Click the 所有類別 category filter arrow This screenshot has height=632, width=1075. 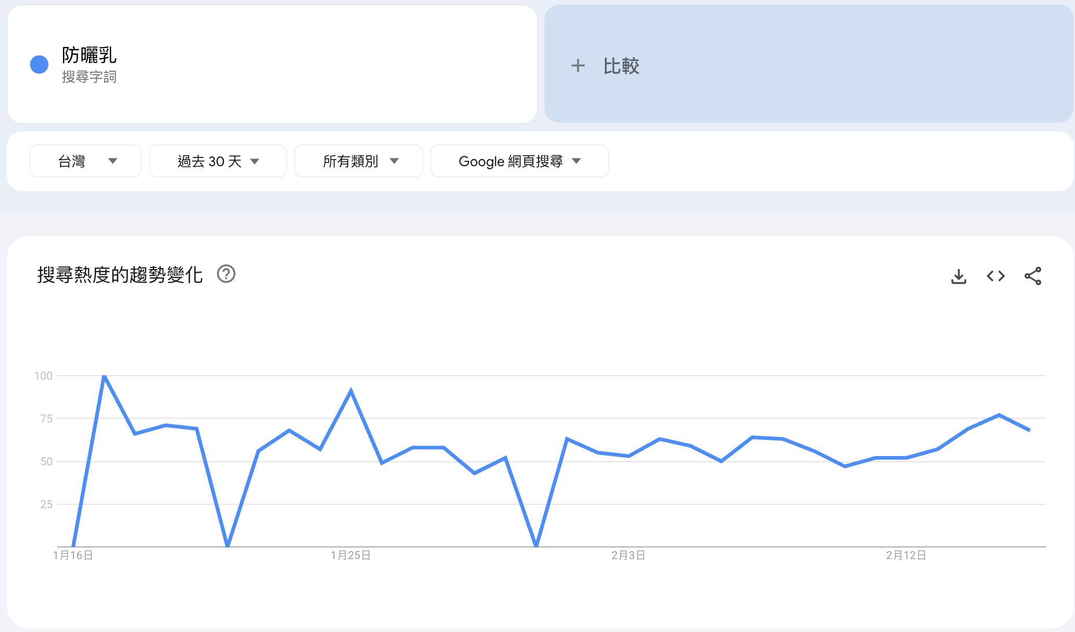(394, 161)
